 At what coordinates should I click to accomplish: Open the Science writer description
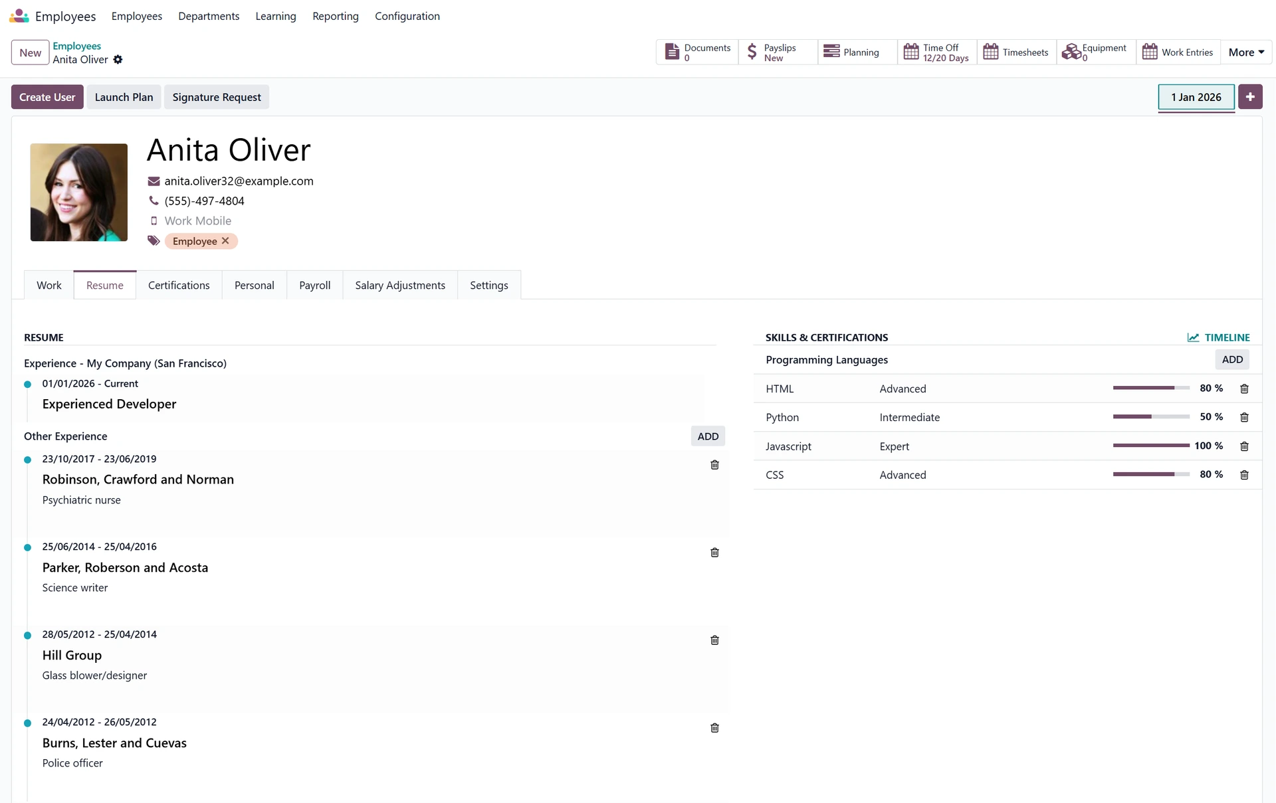[x=75, y=588]
